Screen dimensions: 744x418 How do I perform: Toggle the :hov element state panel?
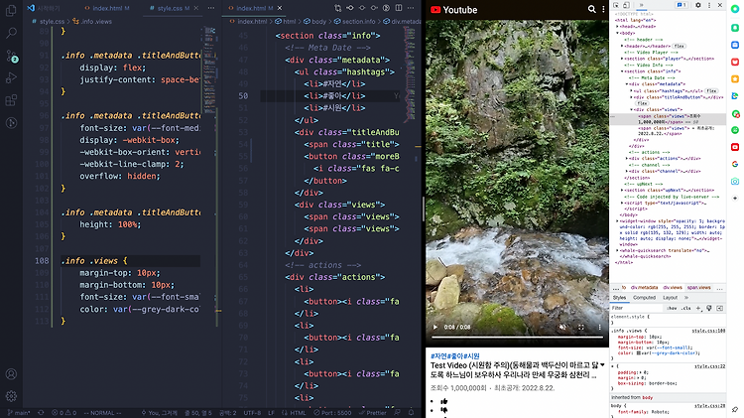pos(672,308)
